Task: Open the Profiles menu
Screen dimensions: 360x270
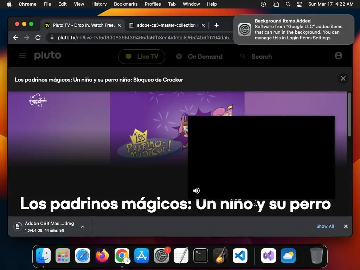Action: tap(153, 4)
